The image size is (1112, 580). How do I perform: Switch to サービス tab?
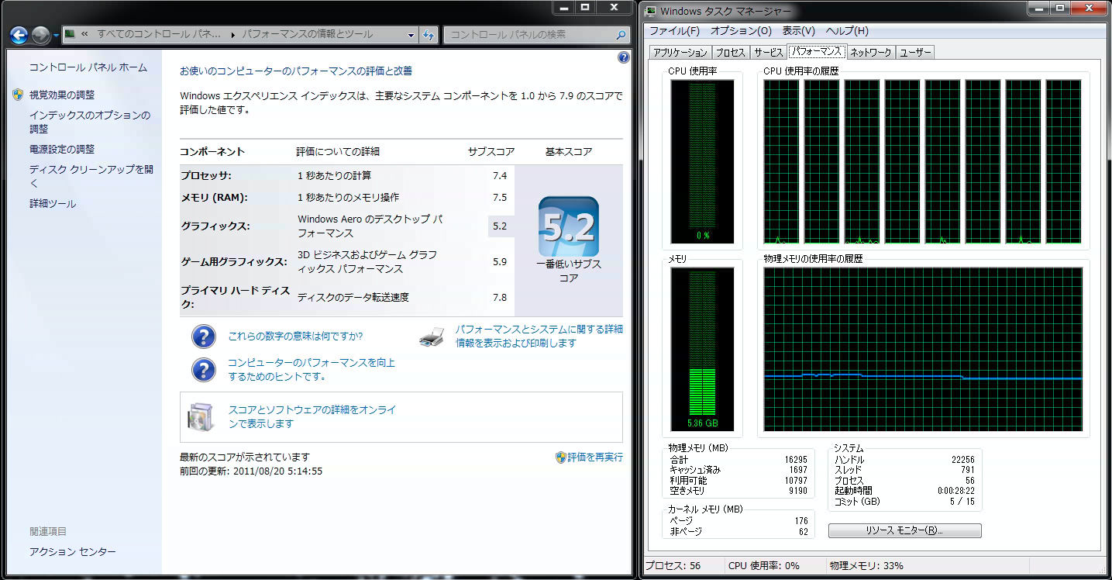[x=768, y=53]
